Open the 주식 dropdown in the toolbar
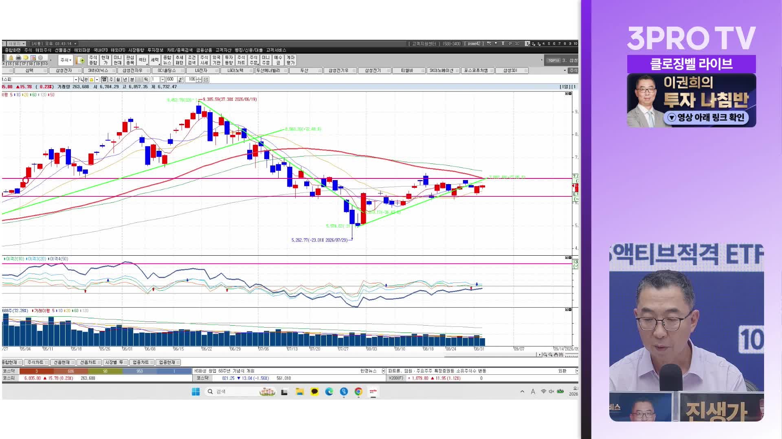This screenshot has height=439, width=782. (x=66, y=60)
